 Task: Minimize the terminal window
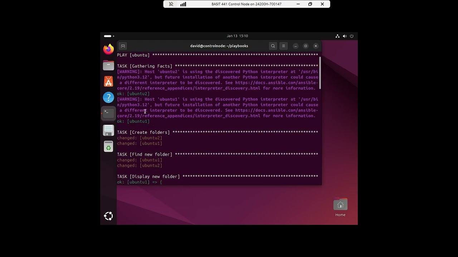pos(296,46)
